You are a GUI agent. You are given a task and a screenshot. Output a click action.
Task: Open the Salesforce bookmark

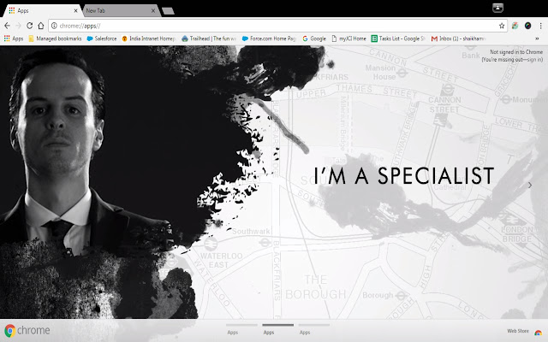pos(102,38)
